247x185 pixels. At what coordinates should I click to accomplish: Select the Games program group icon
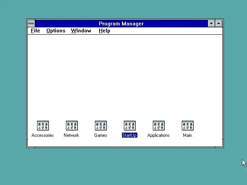tap(101, 126)
